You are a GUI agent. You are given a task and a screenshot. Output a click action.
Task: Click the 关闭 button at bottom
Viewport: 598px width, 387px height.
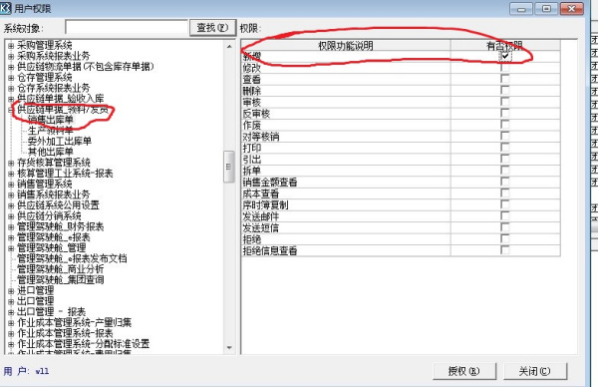click(x=534, y=371)
